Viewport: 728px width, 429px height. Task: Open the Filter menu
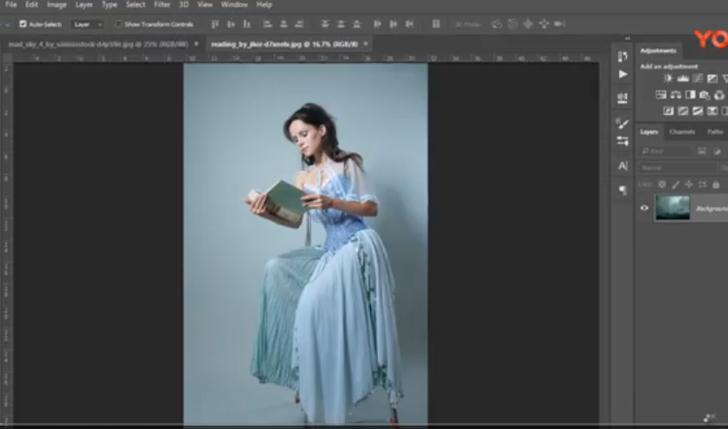(162, 4)
